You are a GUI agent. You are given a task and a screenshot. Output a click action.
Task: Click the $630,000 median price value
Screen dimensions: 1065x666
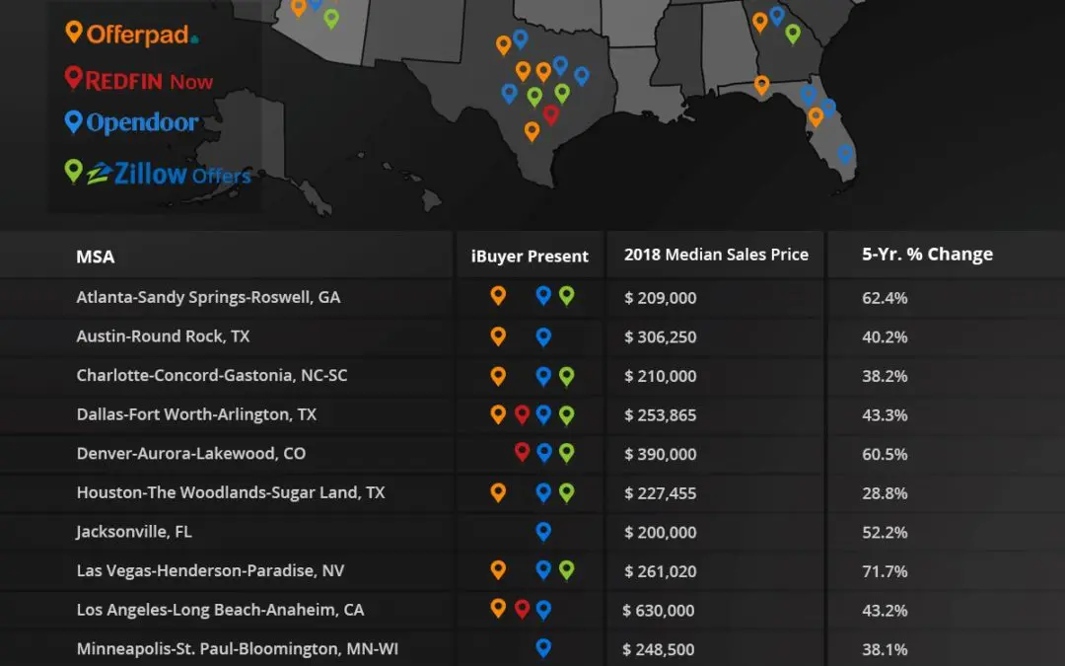(x=659, y=611)
